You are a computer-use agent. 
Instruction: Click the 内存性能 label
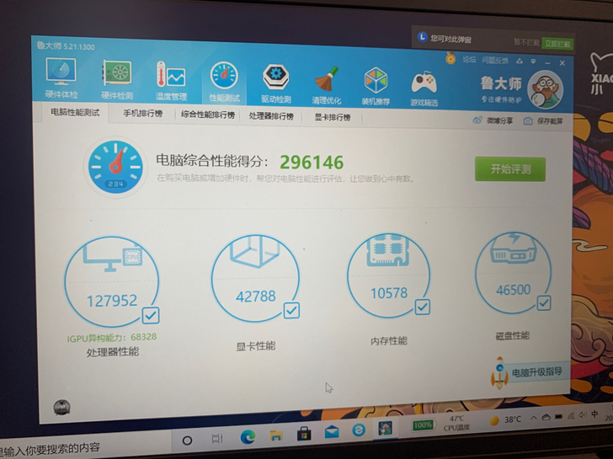389,341
